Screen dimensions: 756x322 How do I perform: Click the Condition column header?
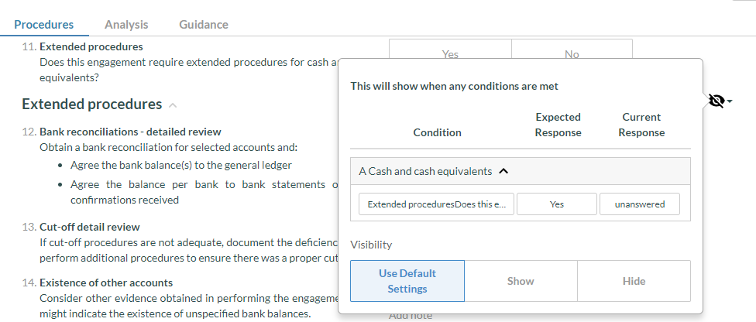click(437, 132)
